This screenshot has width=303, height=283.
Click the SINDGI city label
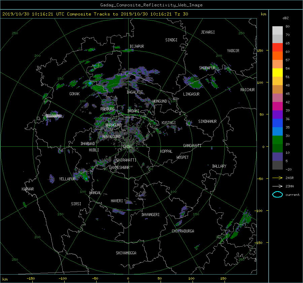(171, 40)
